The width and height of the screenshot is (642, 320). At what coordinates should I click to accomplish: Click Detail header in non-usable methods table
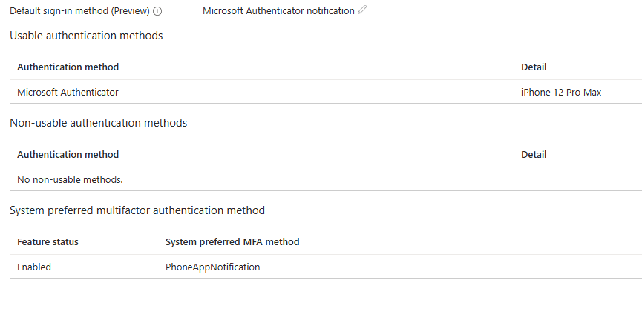534,155
